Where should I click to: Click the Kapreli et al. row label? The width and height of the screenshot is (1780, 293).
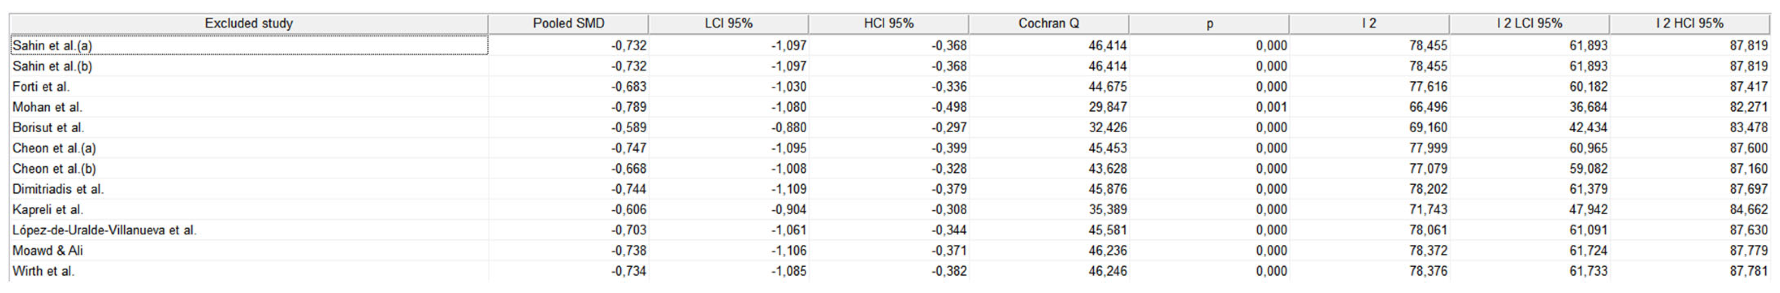point(47,209)
